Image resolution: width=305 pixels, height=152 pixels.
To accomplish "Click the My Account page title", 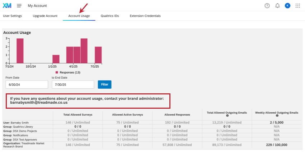I will click(x=37, y=6).
